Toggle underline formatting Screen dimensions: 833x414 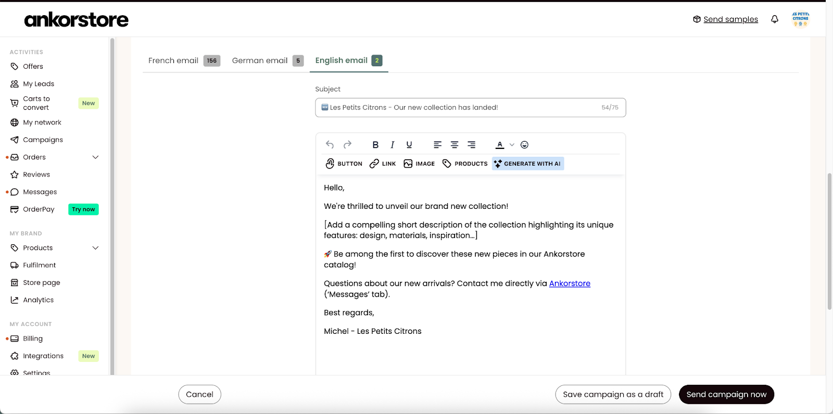point(409,145)
